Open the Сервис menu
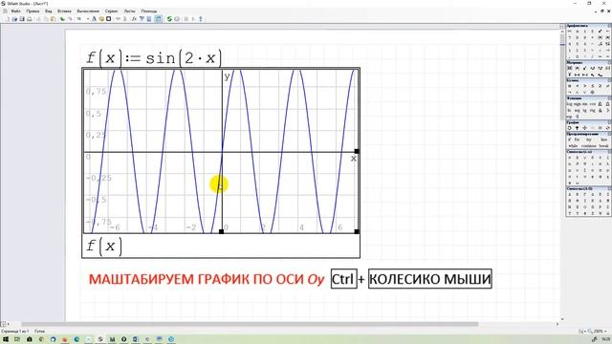This screenshot has width=612, height=344. coord(111,11)
